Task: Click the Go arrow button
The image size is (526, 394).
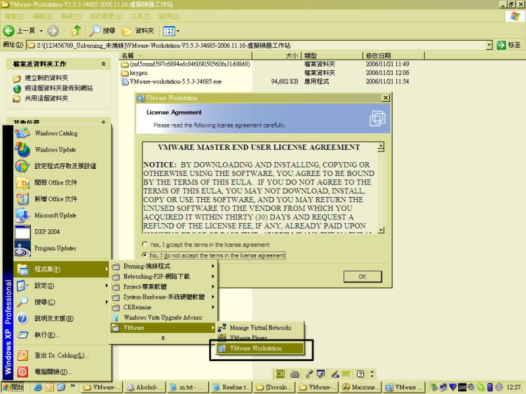Action: click(501, 45)
